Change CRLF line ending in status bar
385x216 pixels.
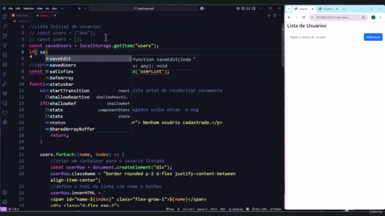pyautogui.click(x=223, y=209)
